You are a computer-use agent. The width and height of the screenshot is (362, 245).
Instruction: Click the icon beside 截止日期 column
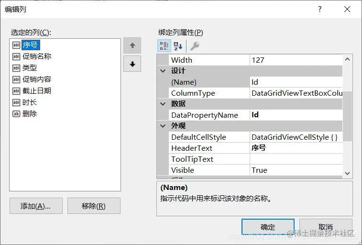click(x=16, y=91)
